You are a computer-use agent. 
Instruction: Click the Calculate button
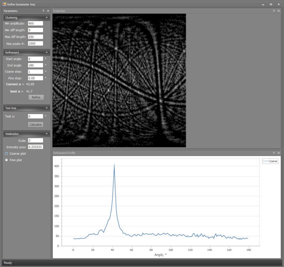tap(35, 125)
